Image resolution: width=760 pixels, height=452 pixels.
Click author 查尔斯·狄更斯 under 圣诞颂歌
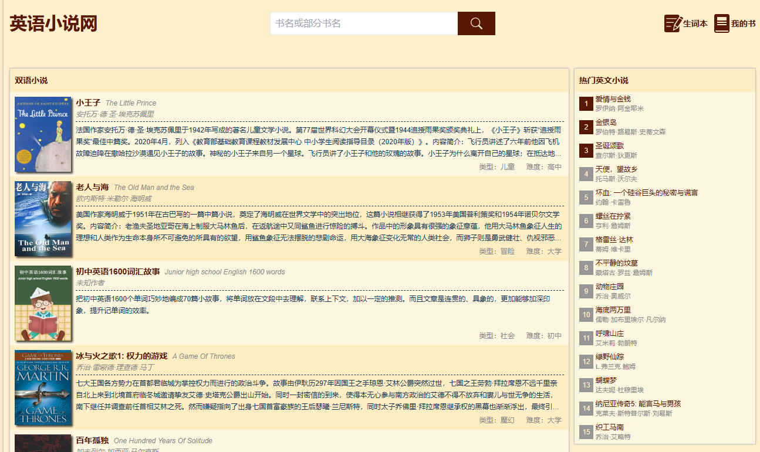point(616,155)
